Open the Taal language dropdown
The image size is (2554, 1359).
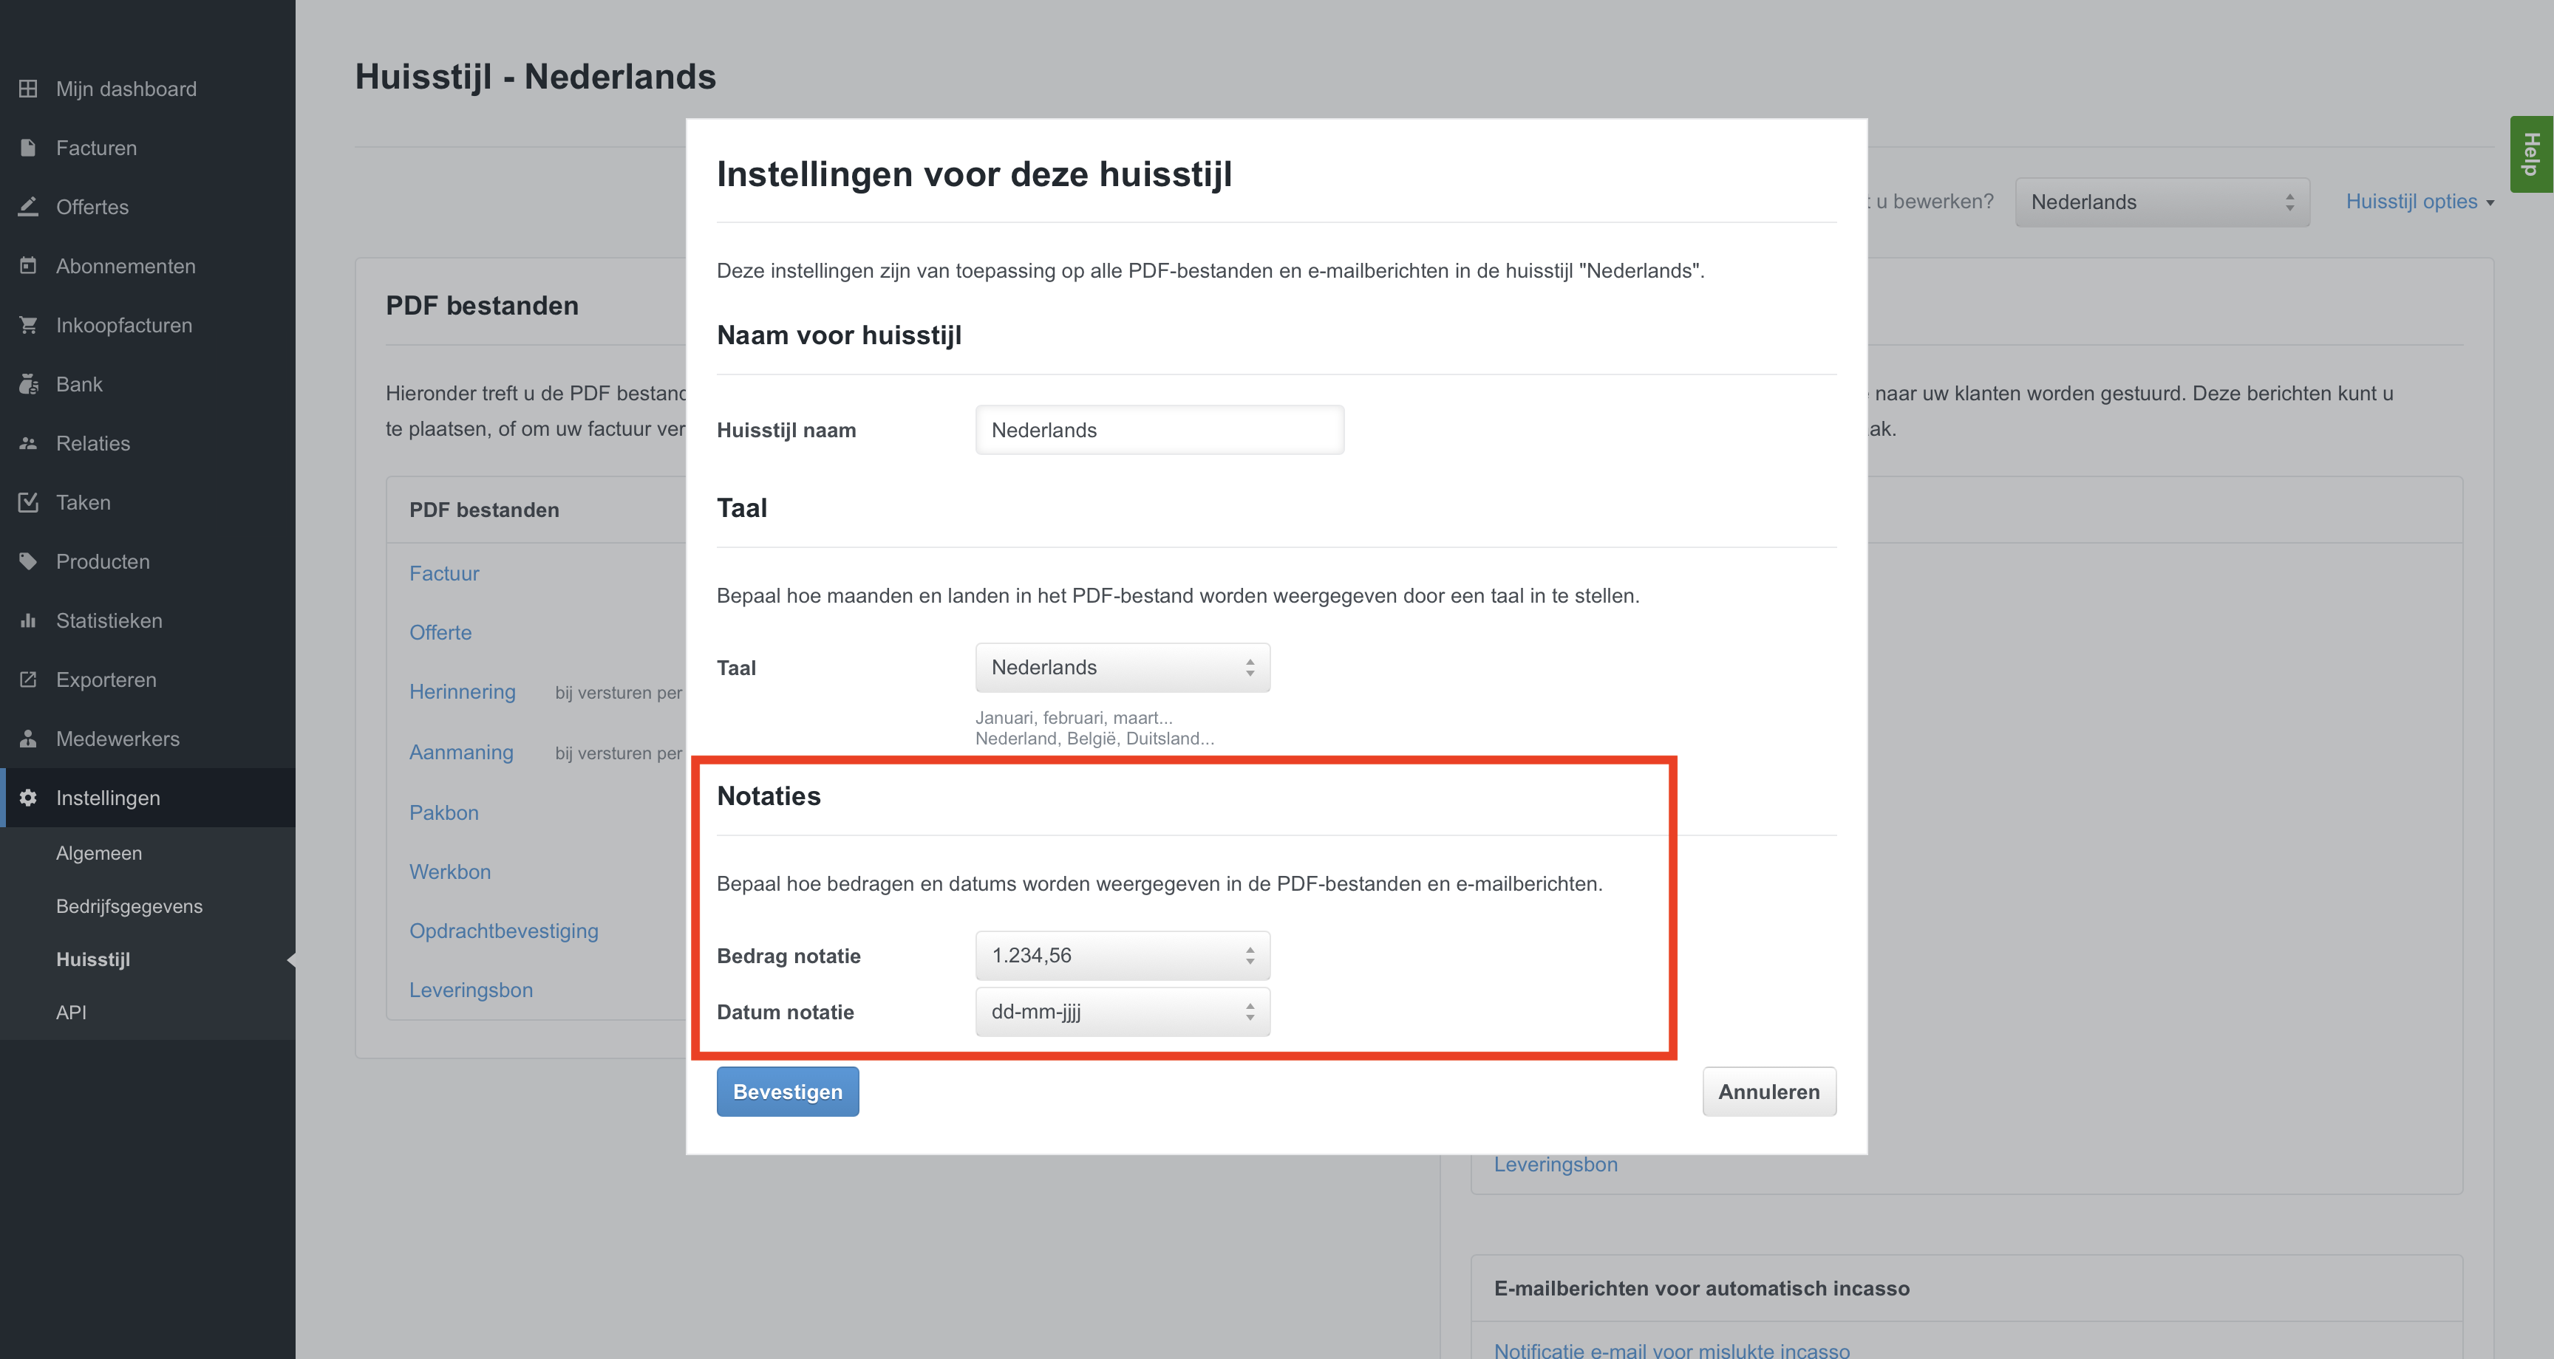1121,667
